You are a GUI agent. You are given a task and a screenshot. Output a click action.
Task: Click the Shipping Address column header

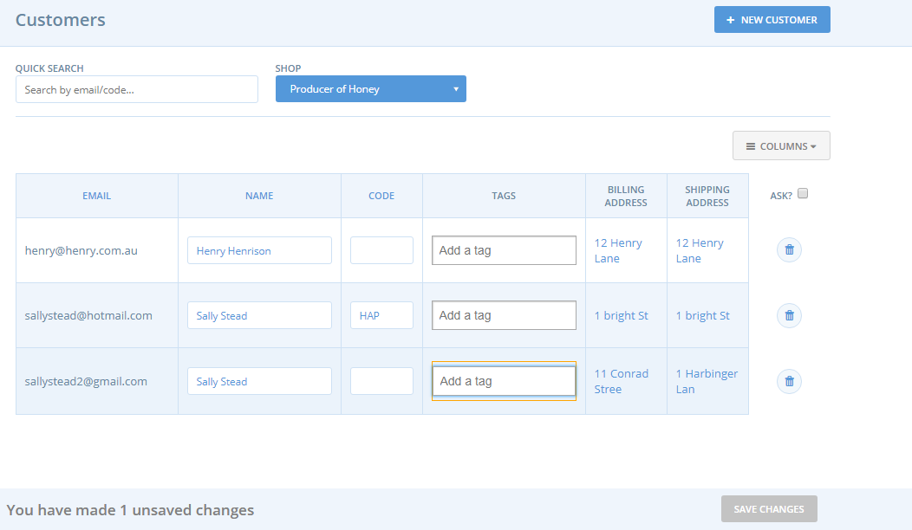(707, 196)
